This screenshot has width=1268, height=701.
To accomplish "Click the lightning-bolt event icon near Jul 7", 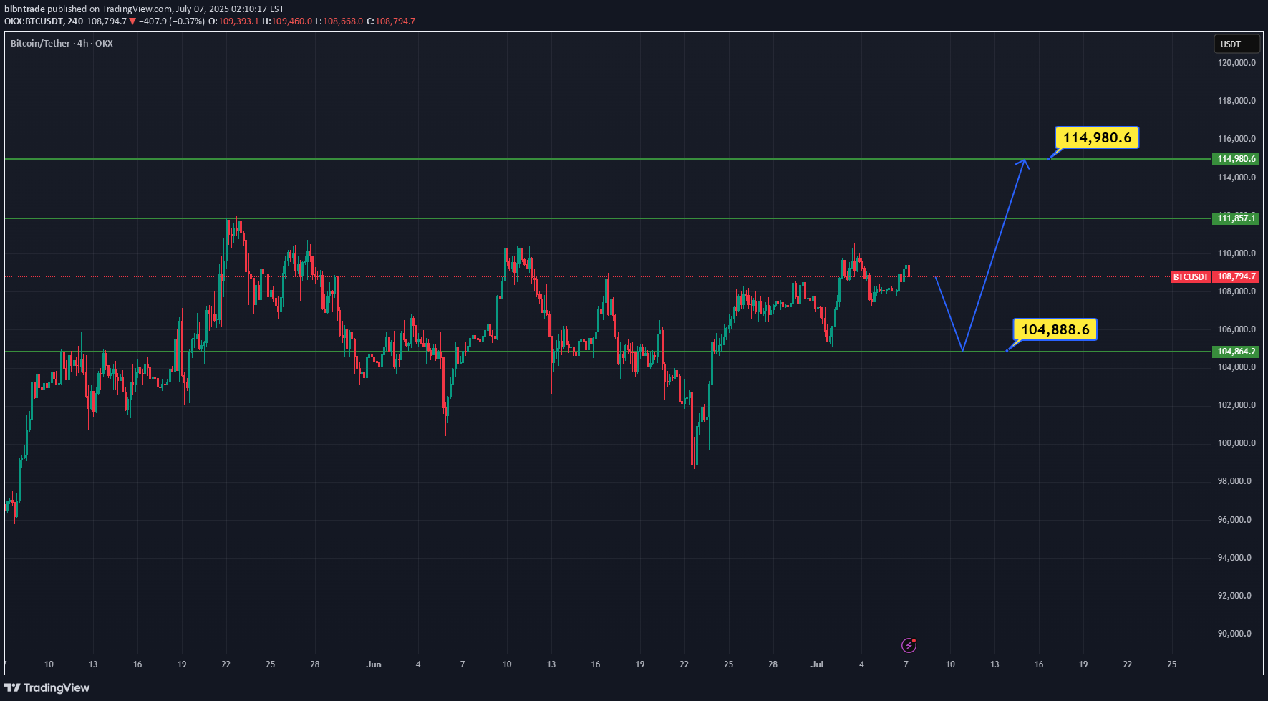I will click(x=909, y=645).
